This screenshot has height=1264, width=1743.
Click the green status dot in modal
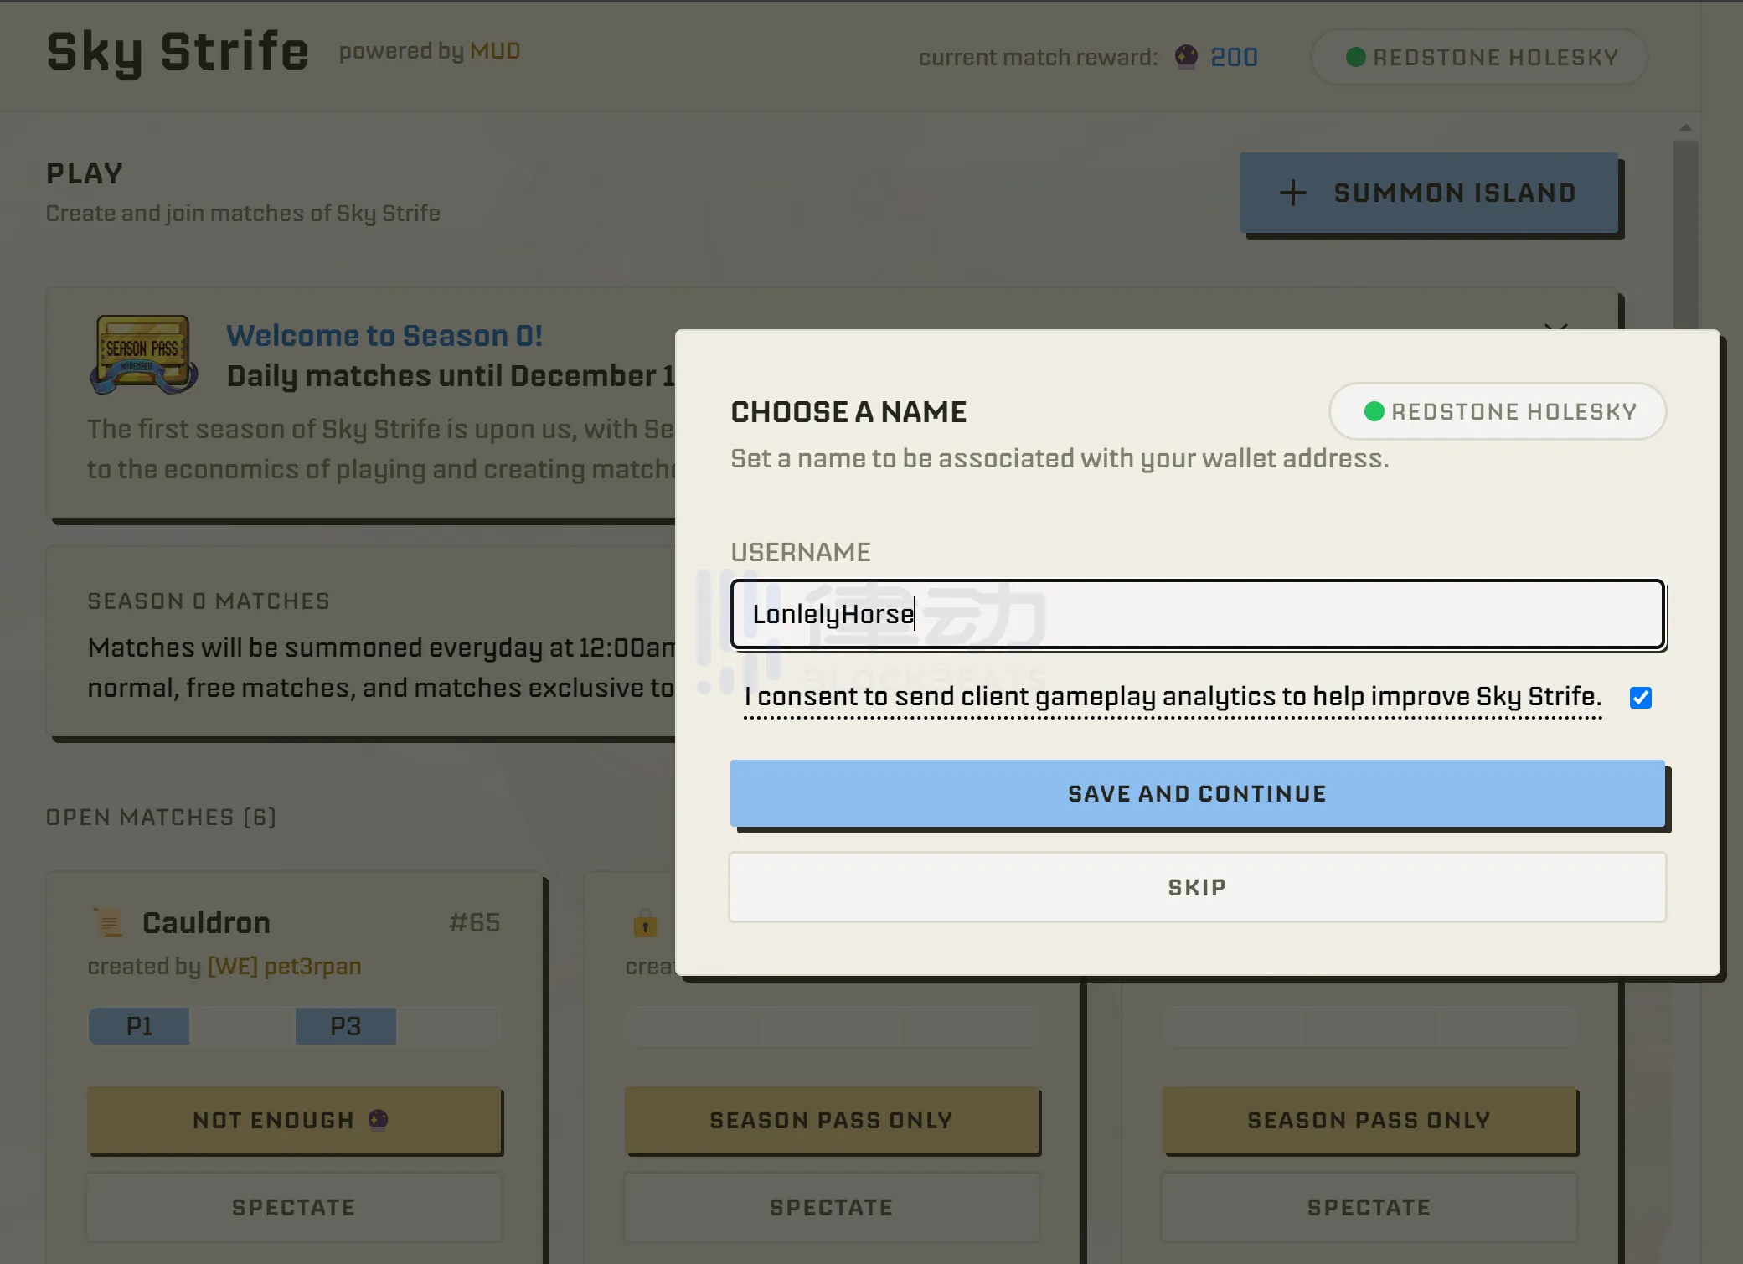click(x=1374, y=411)
